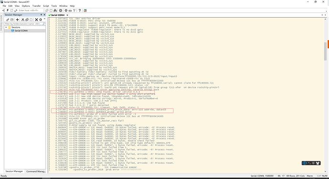Open the File menu

tap(4, 6)
